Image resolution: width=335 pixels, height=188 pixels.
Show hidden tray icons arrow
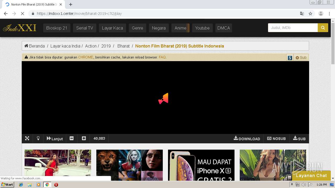pos(292,185)
